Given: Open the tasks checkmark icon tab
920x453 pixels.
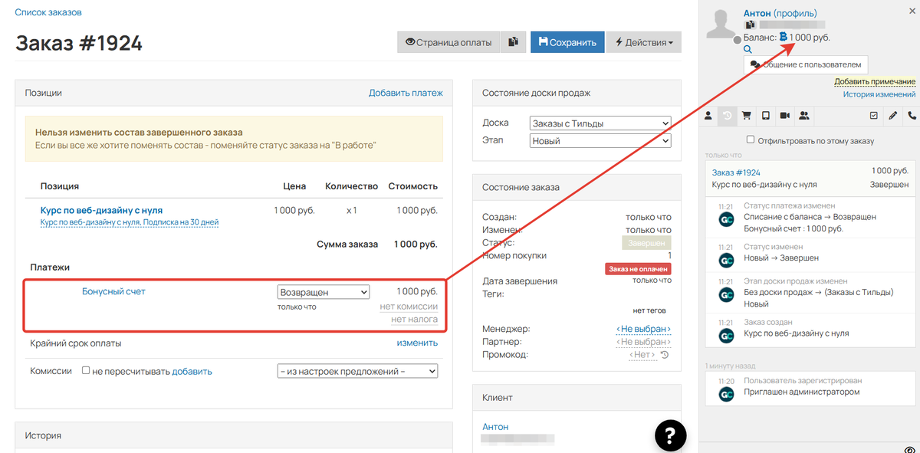Looking at the screenshot, I should (x=873, y=116).
